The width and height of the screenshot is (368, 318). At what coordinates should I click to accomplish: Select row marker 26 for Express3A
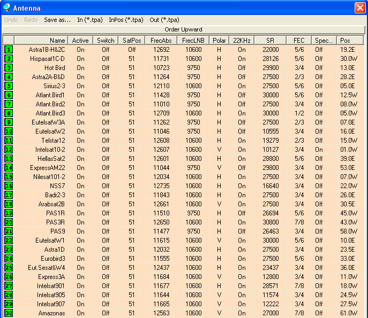click(9, 277)
